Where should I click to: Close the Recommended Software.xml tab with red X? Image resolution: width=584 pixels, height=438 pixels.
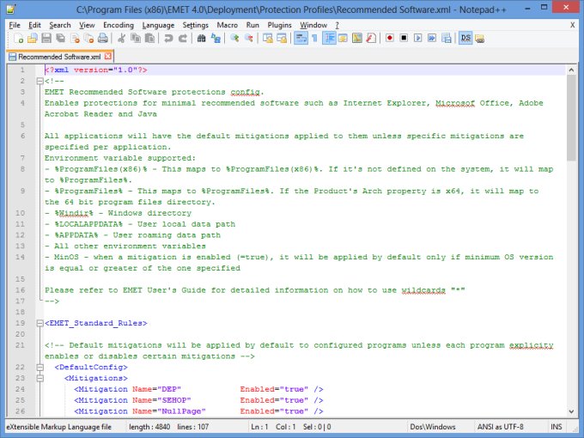point(108,56)
